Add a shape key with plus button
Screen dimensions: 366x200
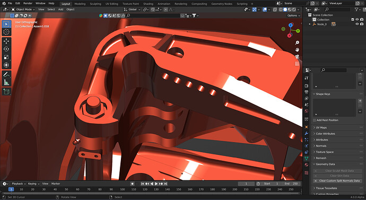(x=360, y=101)
